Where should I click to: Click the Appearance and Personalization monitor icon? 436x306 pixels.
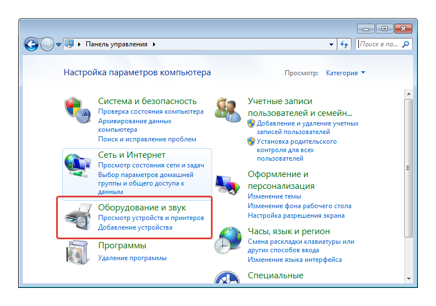[x=228, y=185]
